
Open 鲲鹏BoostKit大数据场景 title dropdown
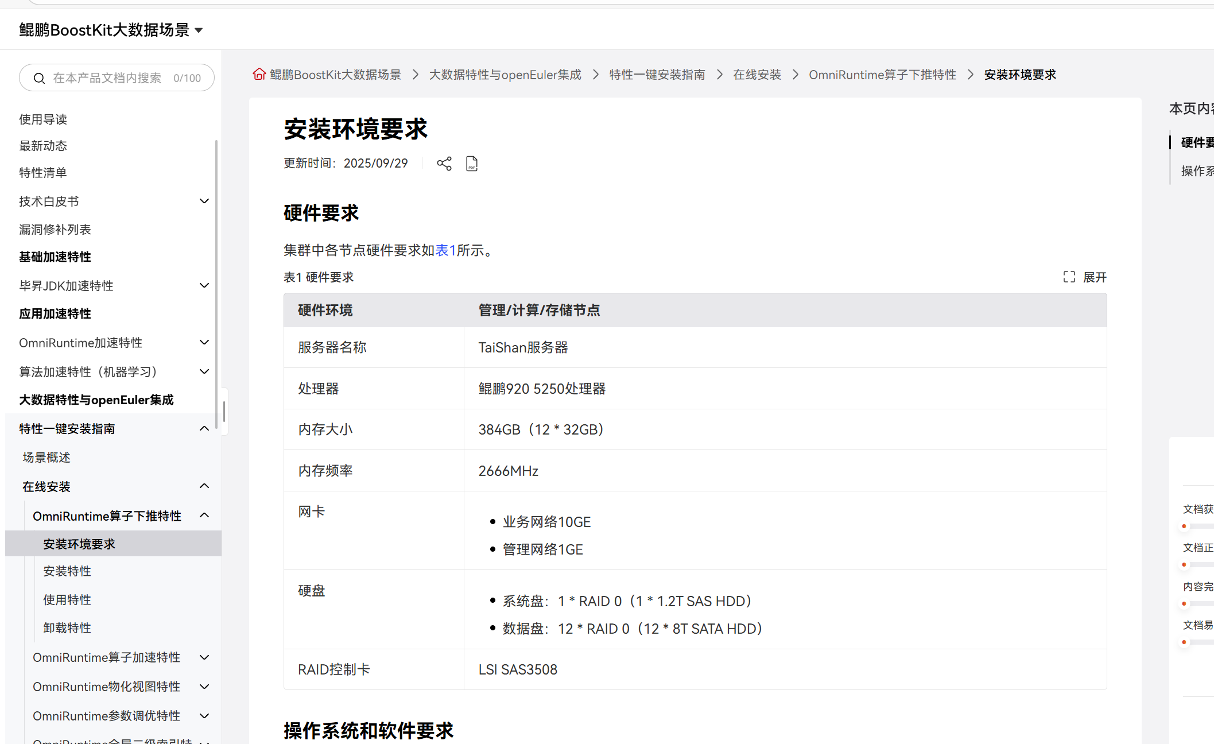point(199,30)
